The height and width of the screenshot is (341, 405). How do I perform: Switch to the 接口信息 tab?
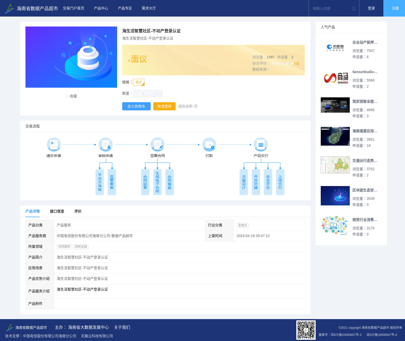[x=57, y=211]
